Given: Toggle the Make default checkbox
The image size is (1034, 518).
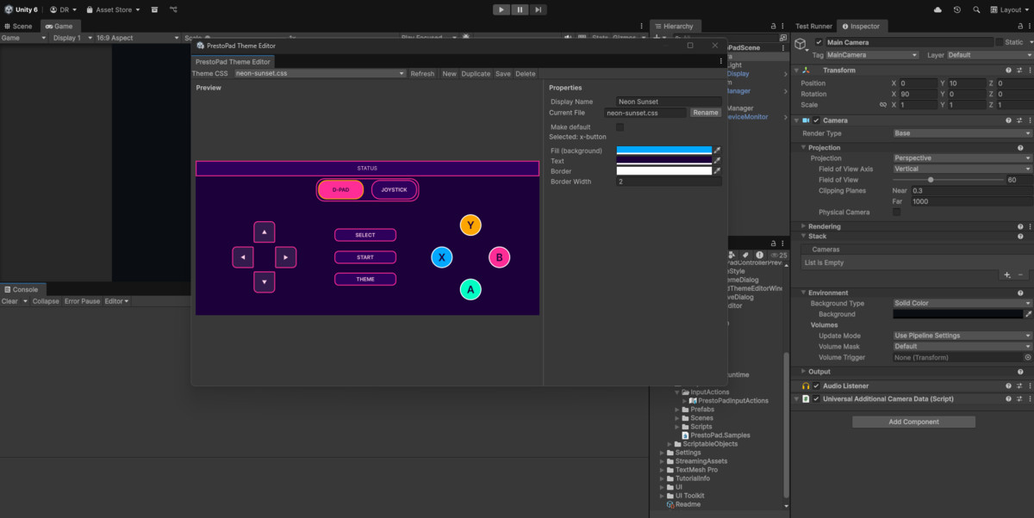Looking at the screenshot, I should click(x=620, y=127).
